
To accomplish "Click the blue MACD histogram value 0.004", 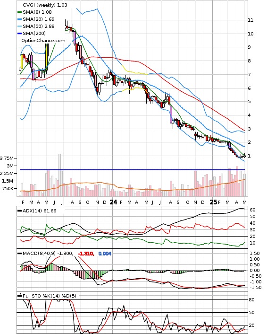I will (x=105, y=254).
